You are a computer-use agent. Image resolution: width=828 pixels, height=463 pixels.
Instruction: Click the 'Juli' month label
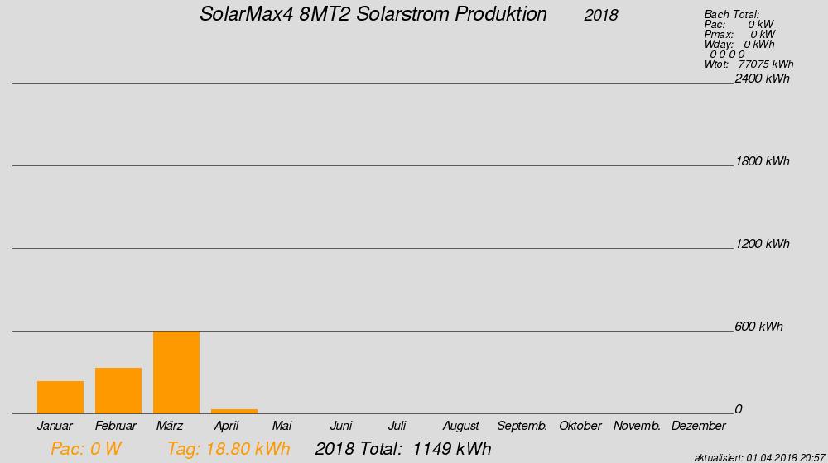tap(397, 426)
